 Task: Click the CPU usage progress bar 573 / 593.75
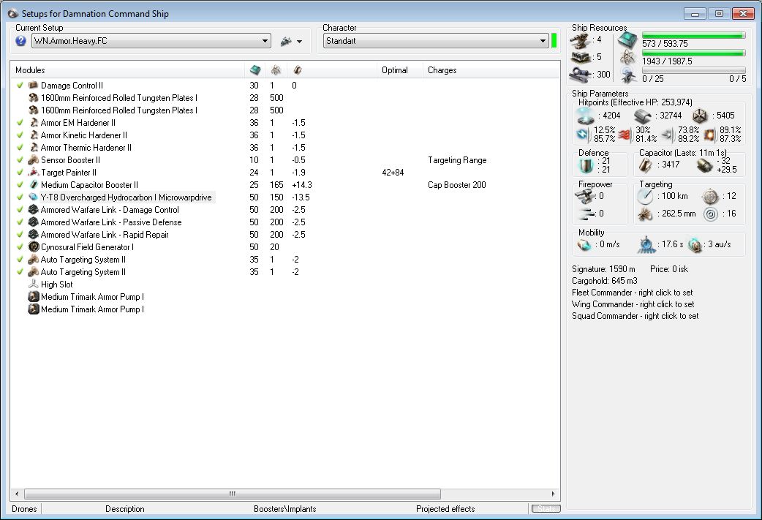693,36
